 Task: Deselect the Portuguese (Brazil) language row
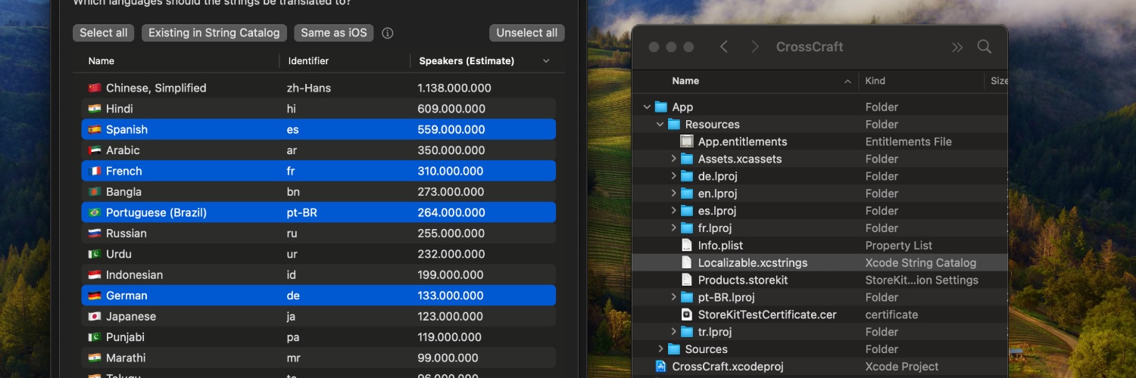[x=319, y=212]
